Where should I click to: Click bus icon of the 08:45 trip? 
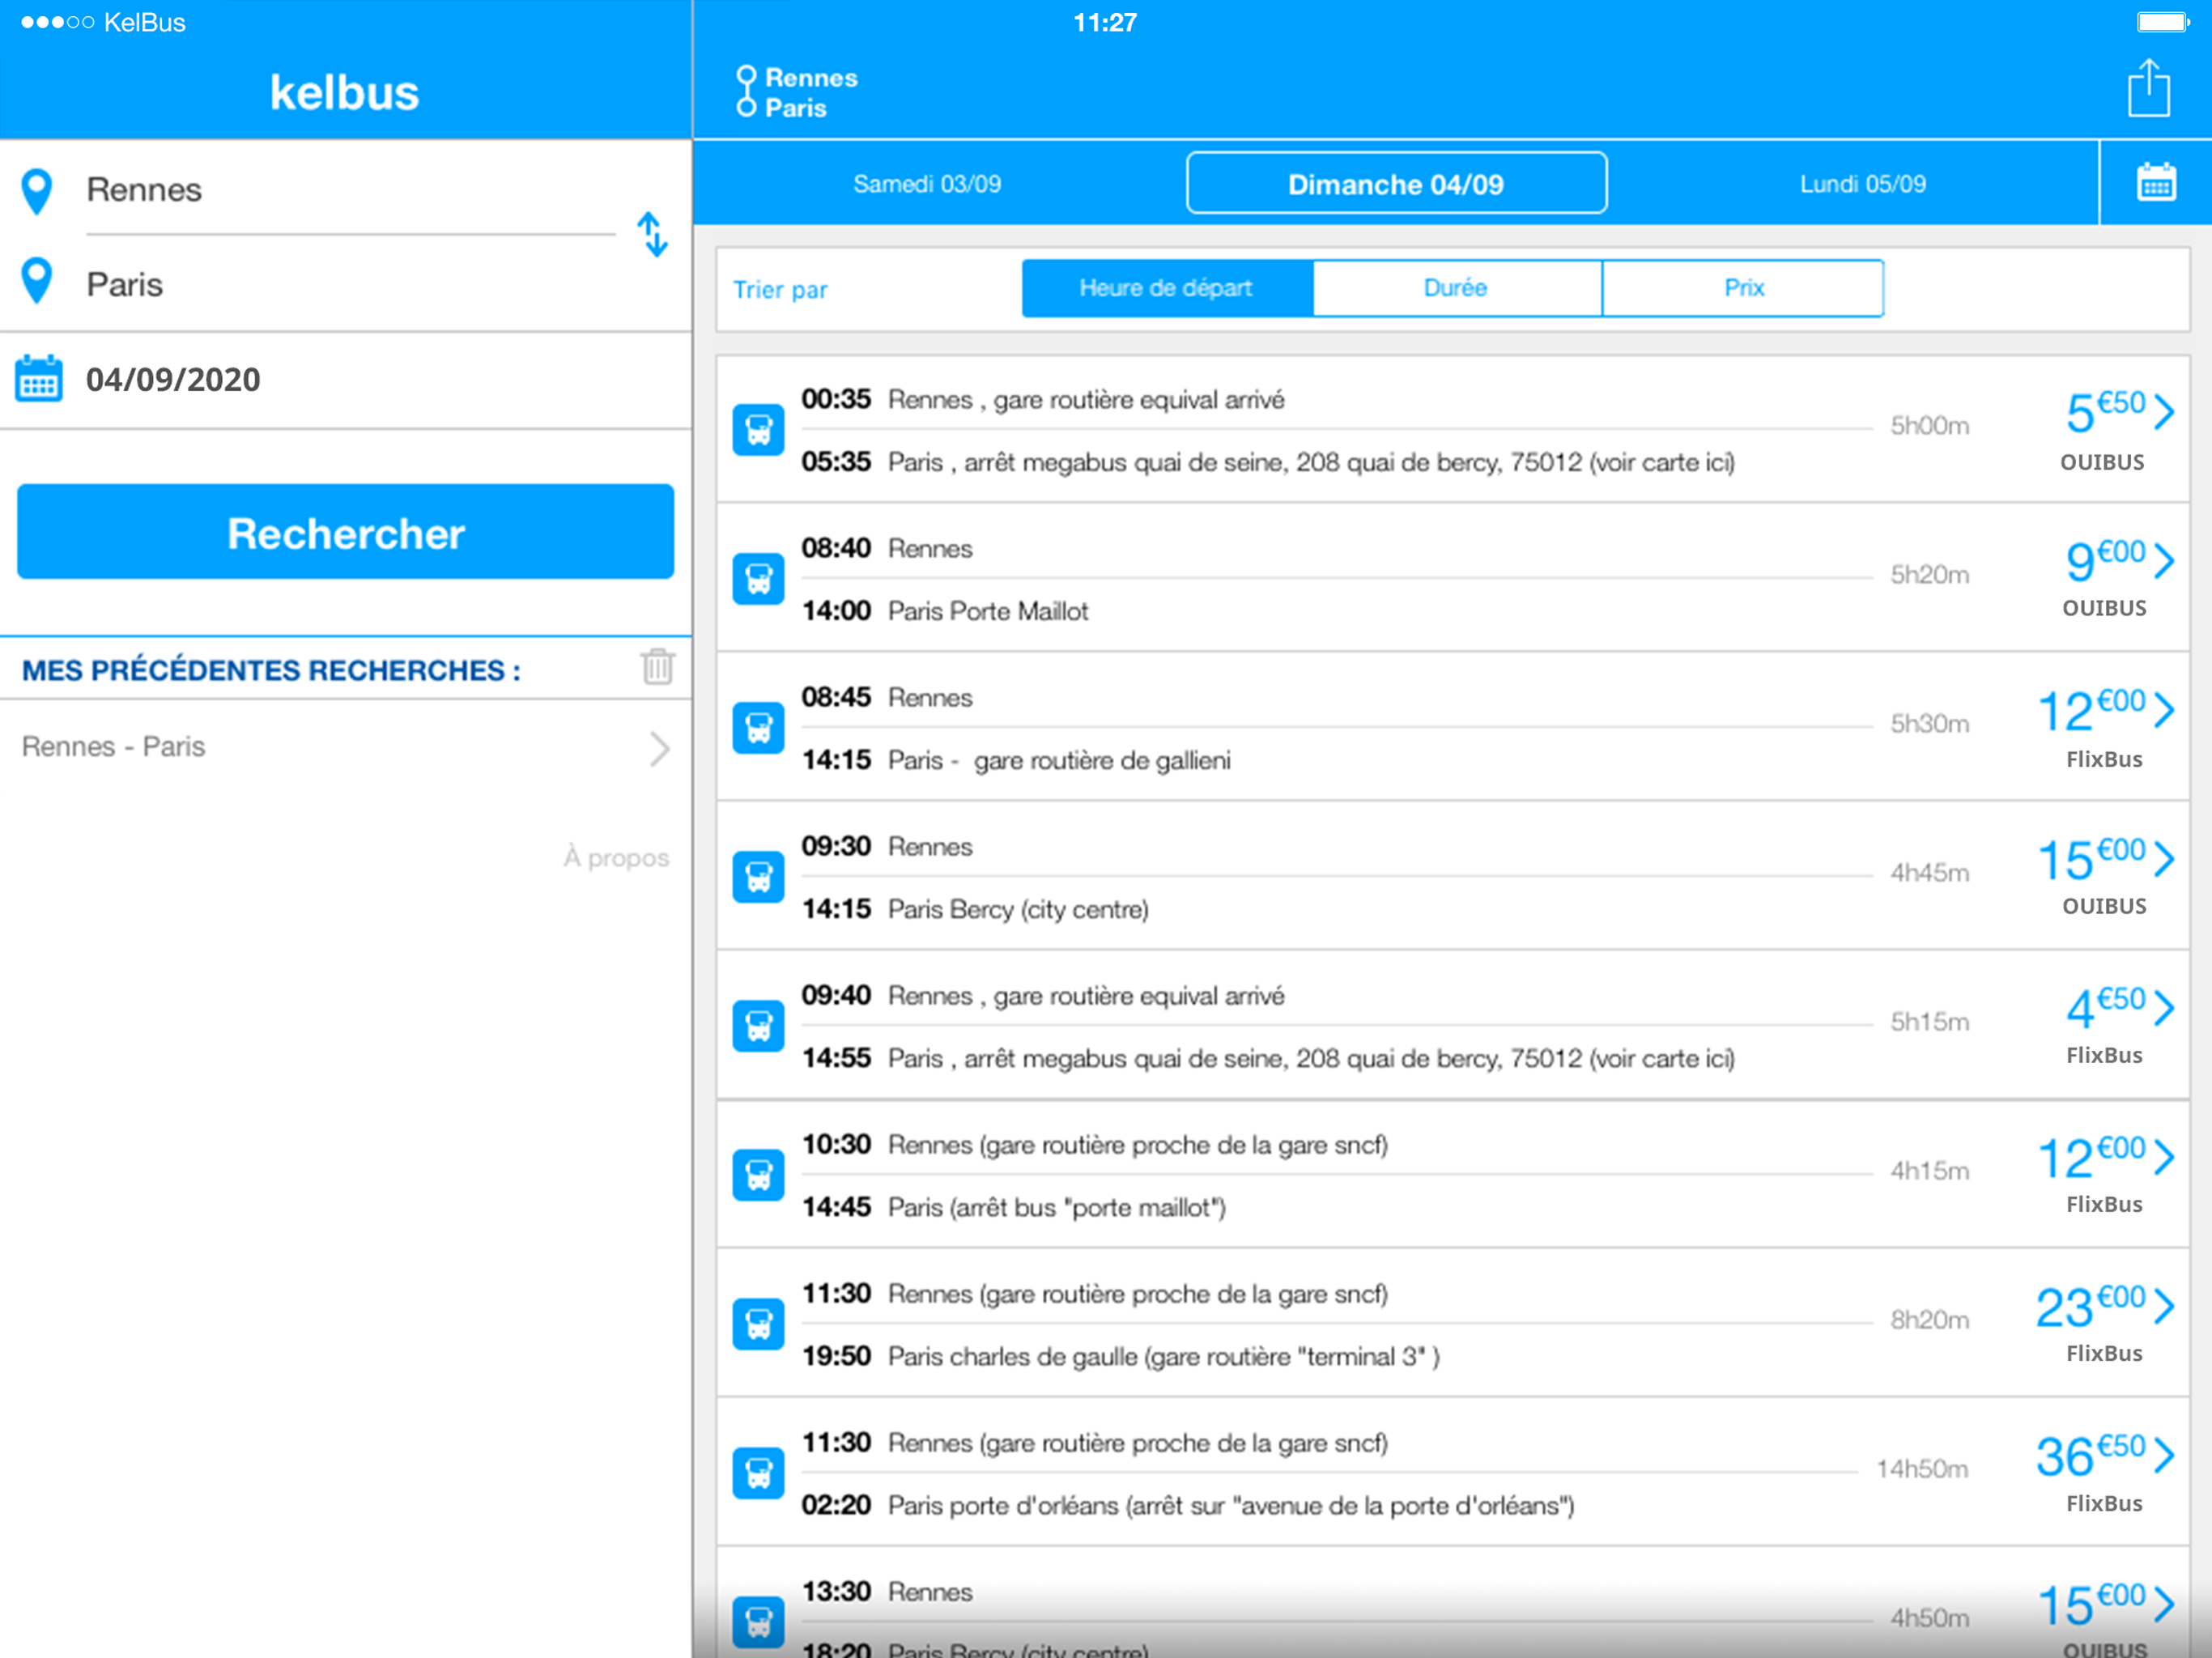pyautogui.click(x=758, y=727)
